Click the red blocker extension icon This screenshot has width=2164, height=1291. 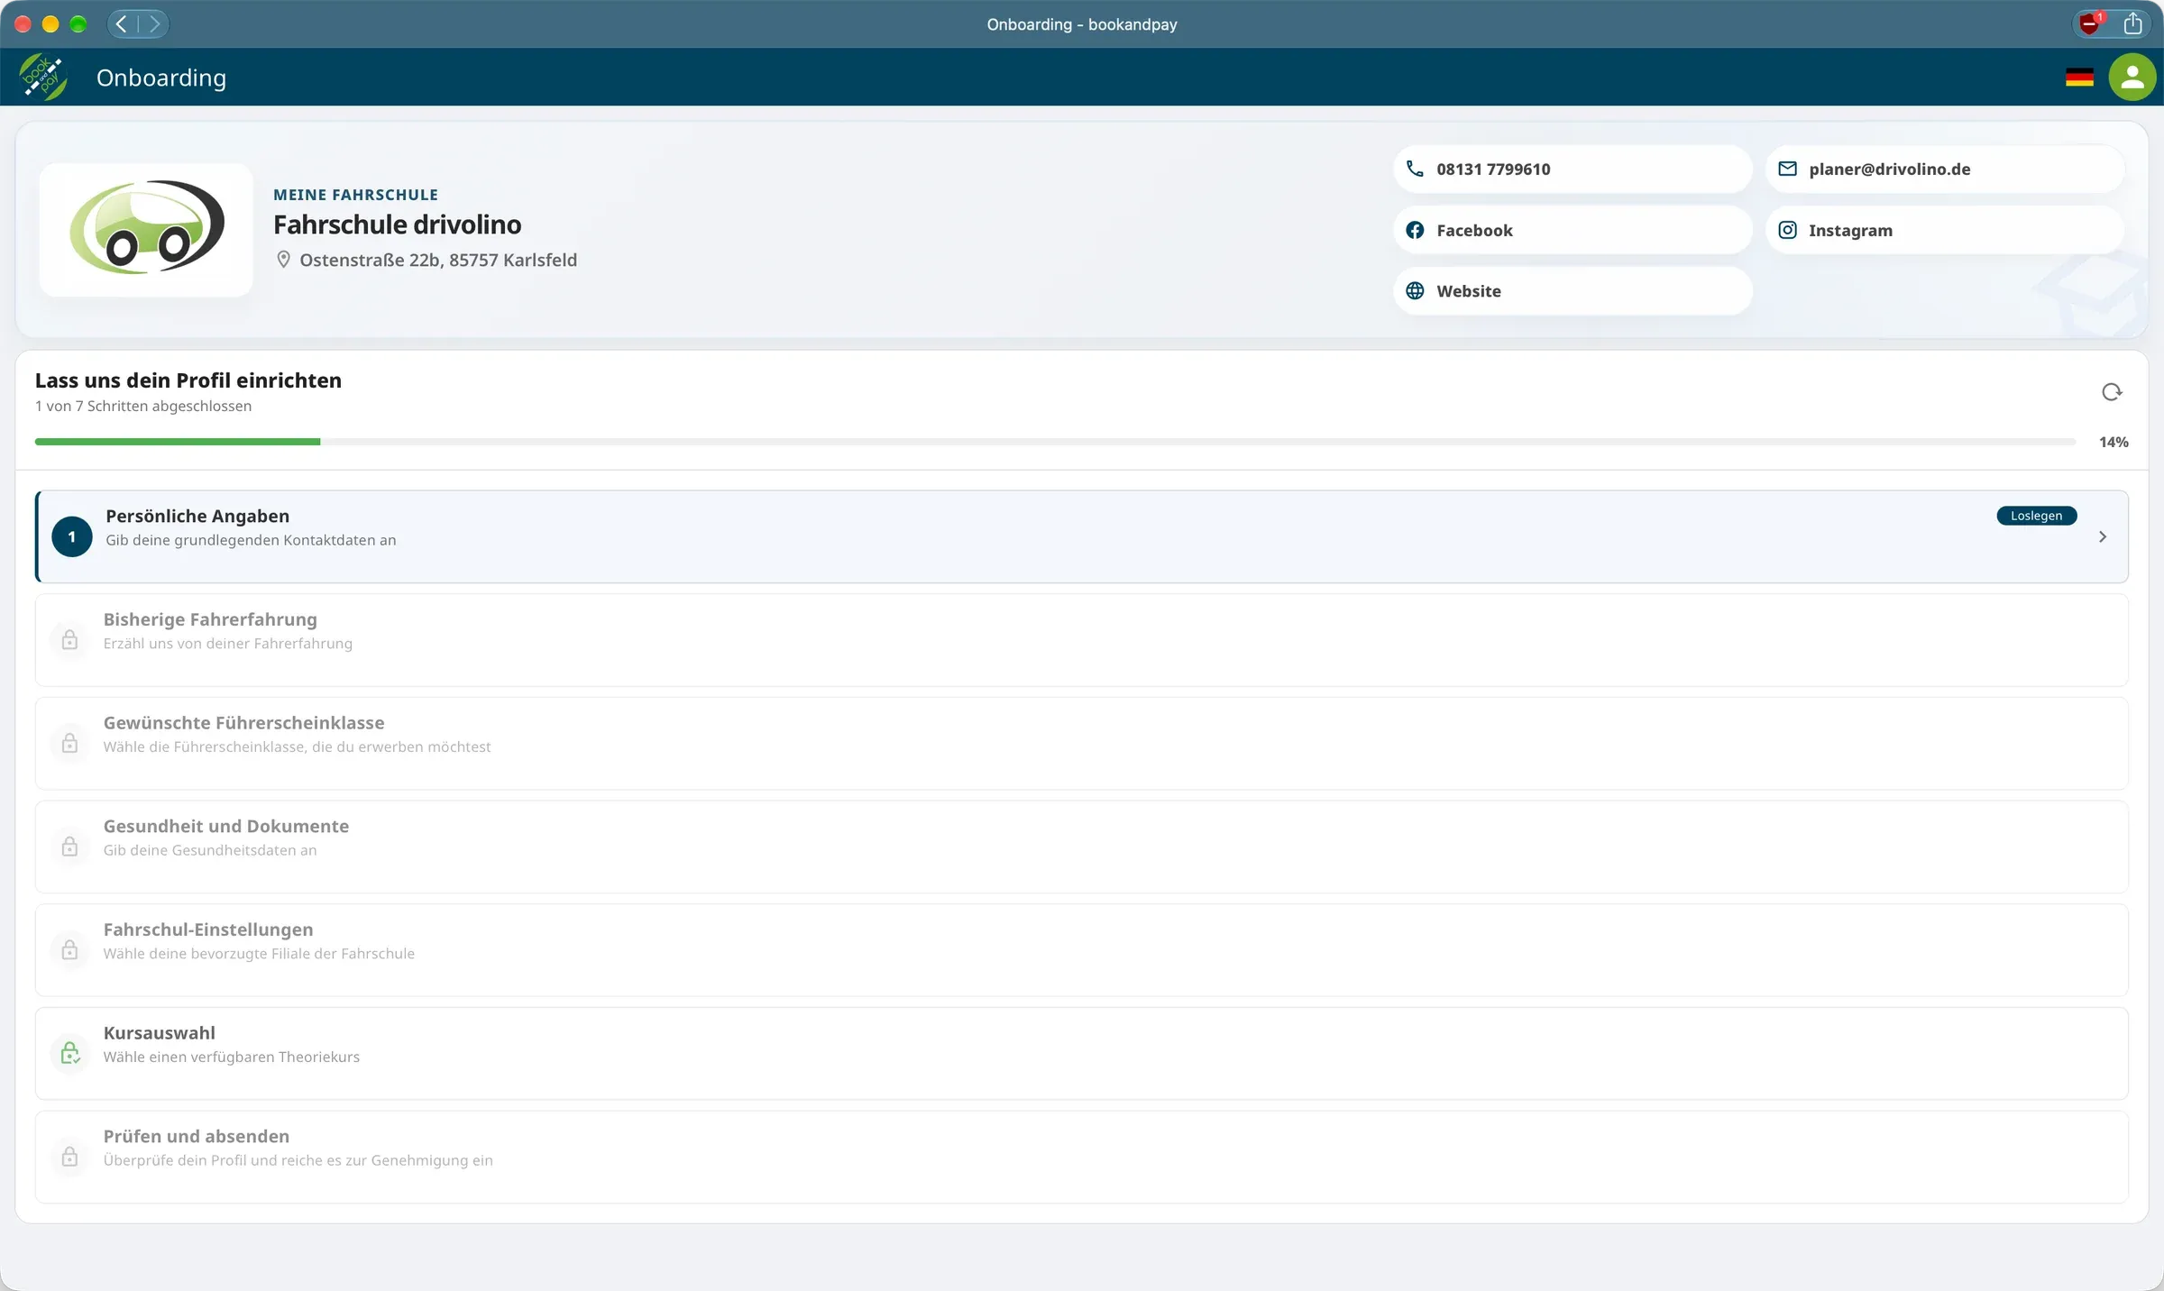coord(2090,23)
